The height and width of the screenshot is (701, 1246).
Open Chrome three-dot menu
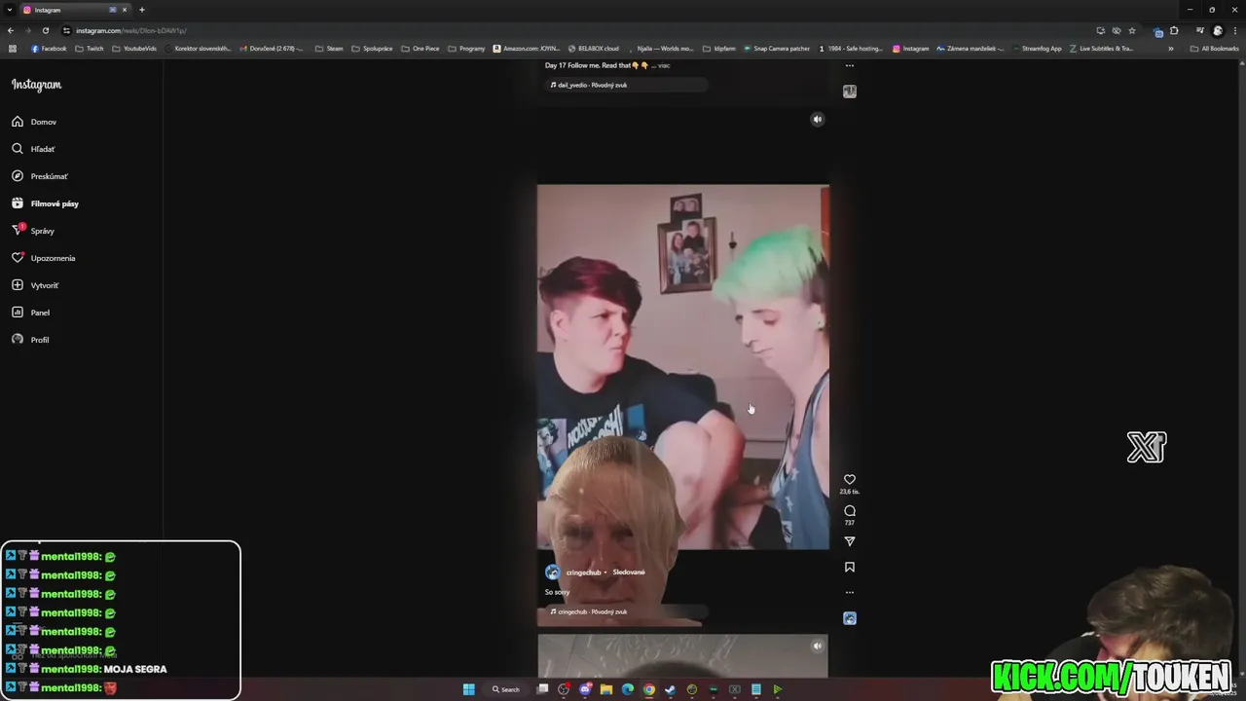click(x=1235, y=30)
